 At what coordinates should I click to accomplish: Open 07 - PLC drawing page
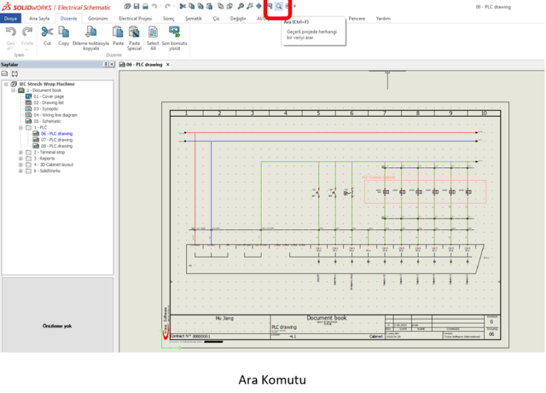tap(56, 140)
